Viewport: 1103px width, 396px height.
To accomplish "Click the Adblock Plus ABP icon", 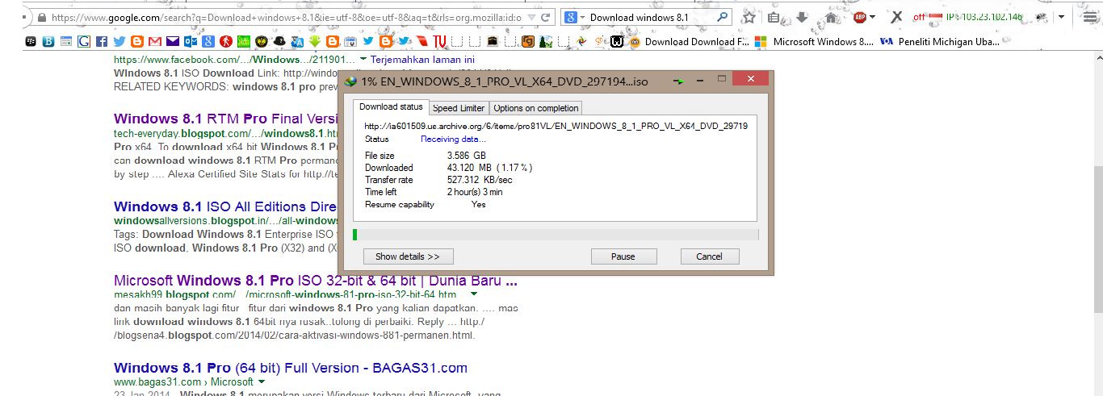I will (x=860, y=17).
